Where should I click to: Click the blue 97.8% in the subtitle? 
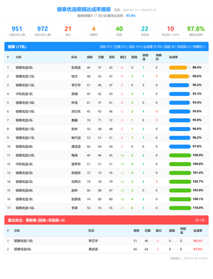tap(130, 16)
